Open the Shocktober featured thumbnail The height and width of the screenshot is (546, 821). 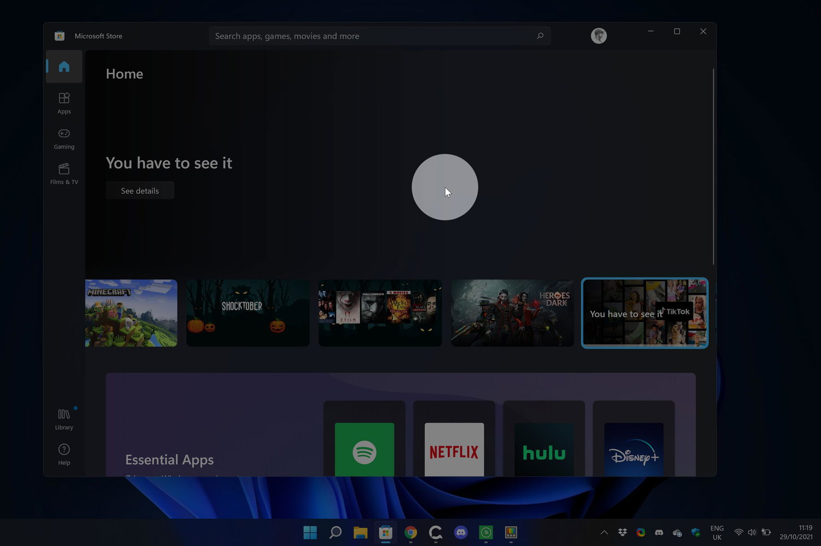point(248,313)
